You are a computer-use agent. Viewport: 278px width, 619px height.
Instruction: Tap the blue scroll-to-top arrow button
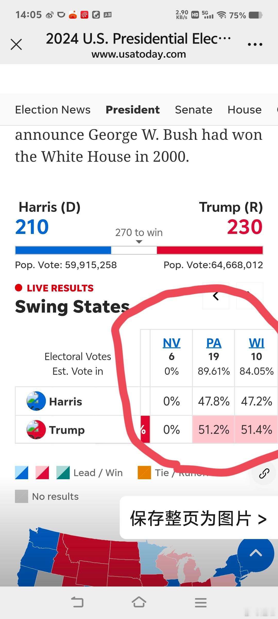click(256, 553)
